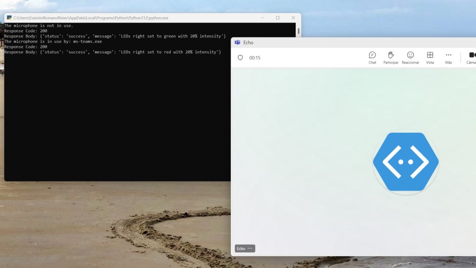Click the 'LEDs right set to green' response line
476x268 pixels.
pyautogui.click(x=115, y=36)
